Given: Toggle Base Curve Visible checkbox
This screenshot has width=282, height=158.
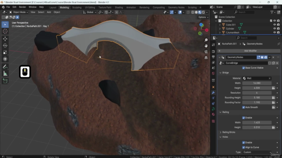Looking at the screenshot, I should (244, 68).
